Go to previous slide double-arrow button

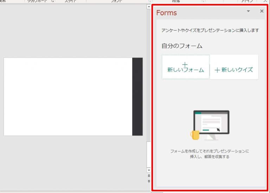pos(149,176)
